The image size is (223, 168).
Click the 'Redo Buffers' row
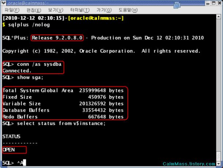(63, 117)
